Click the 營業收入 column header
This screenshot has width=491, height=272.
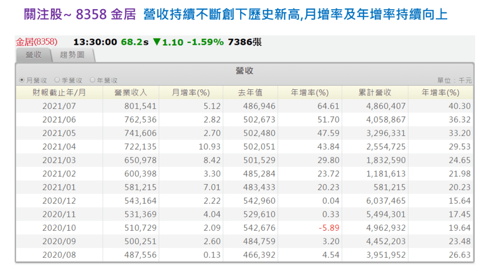tap(131, 93)
